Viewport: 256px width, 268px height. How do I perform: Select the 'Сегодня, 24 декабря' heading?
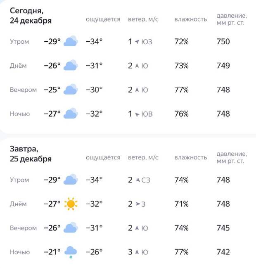[x=31, y=16]
